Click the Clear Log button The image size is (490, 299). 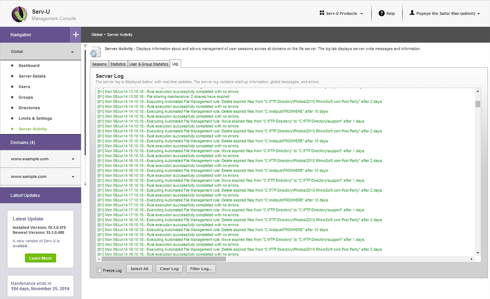tap(169, 269)
